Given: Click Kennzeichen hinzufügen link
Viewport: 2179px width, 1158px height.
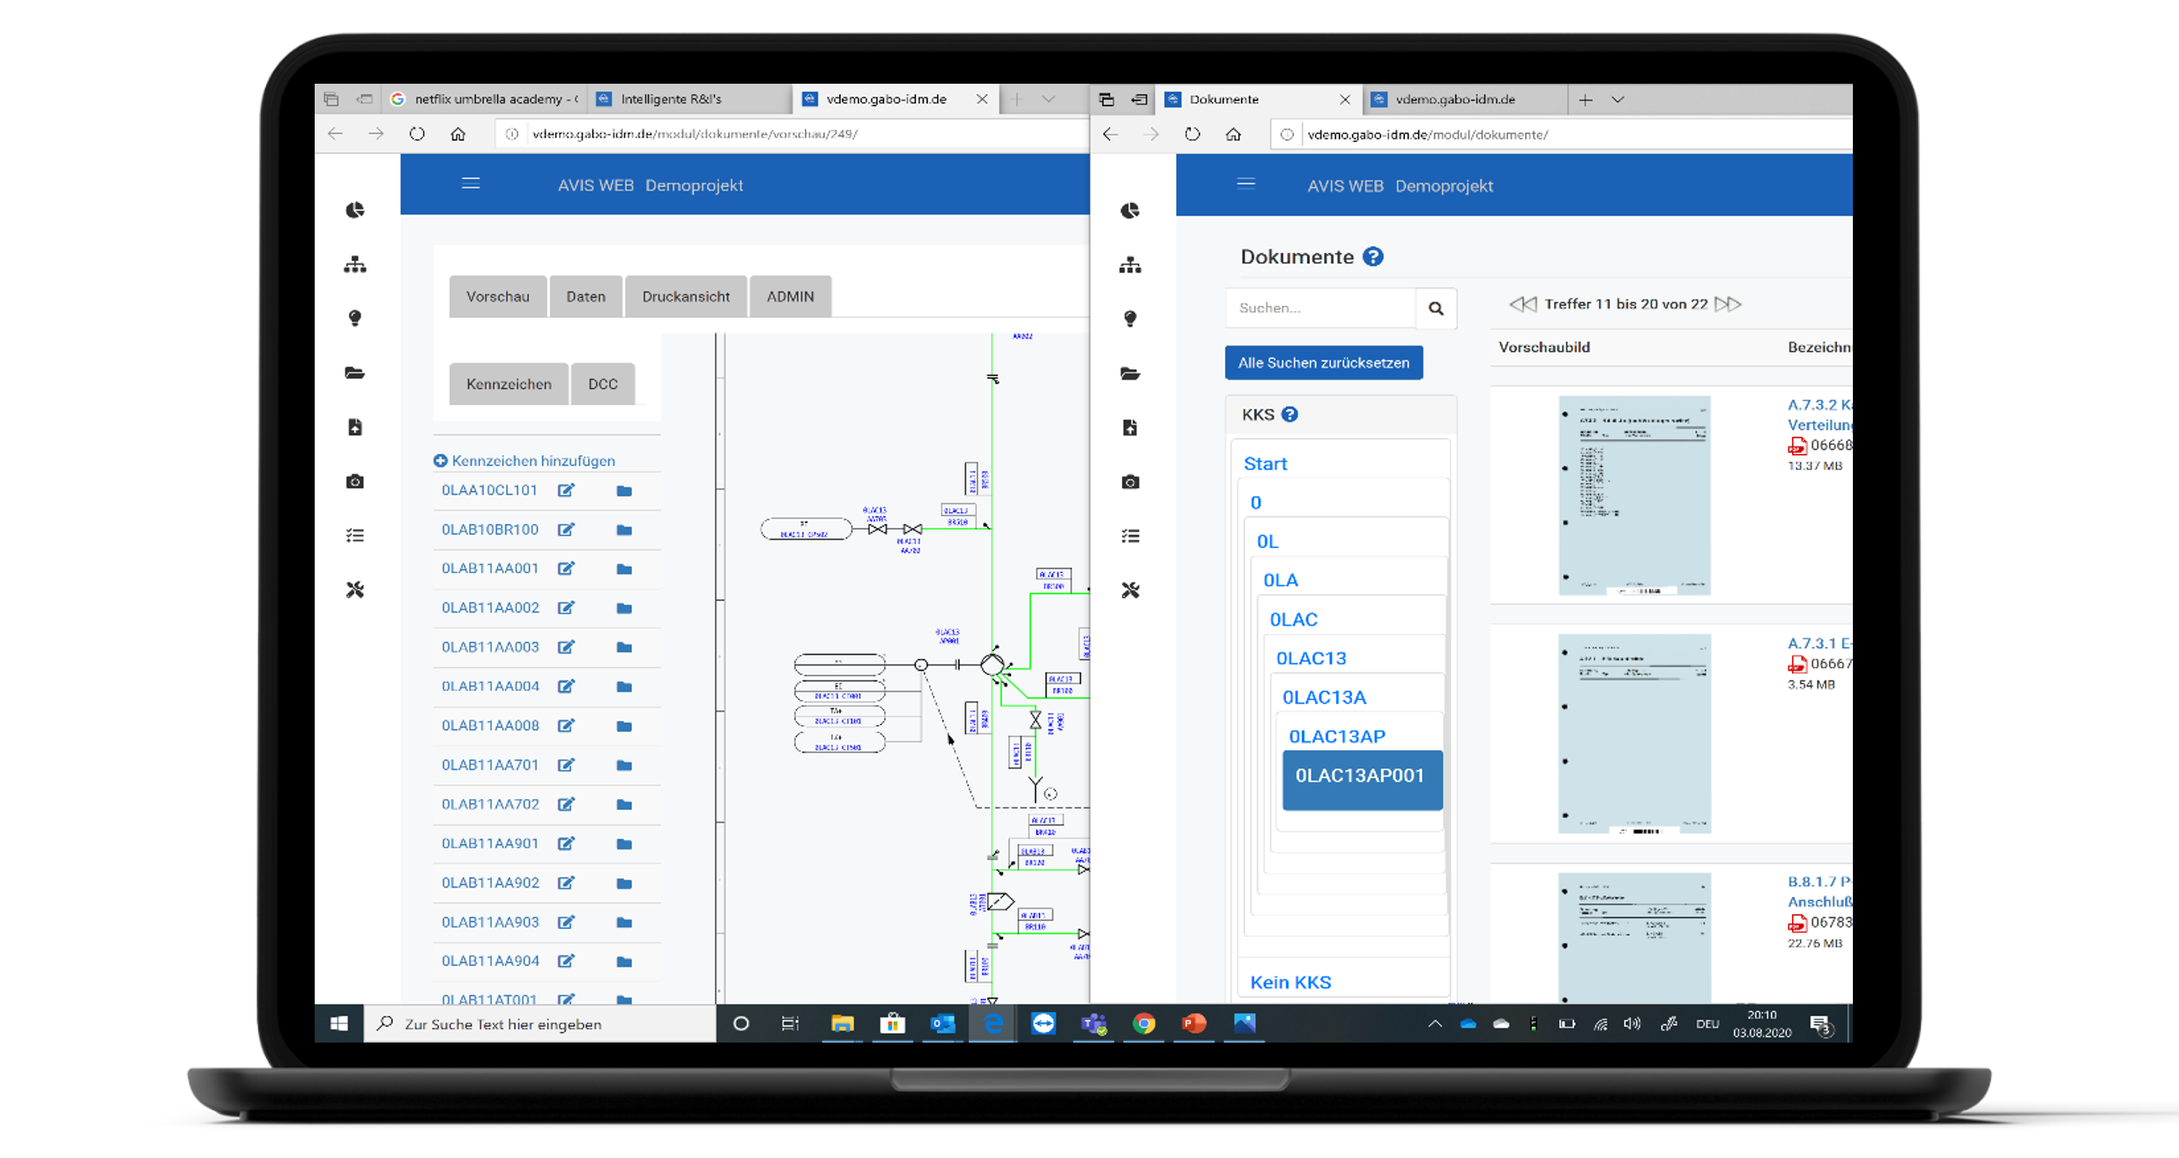Looking at the screenshot, I should tap(532, 461).
